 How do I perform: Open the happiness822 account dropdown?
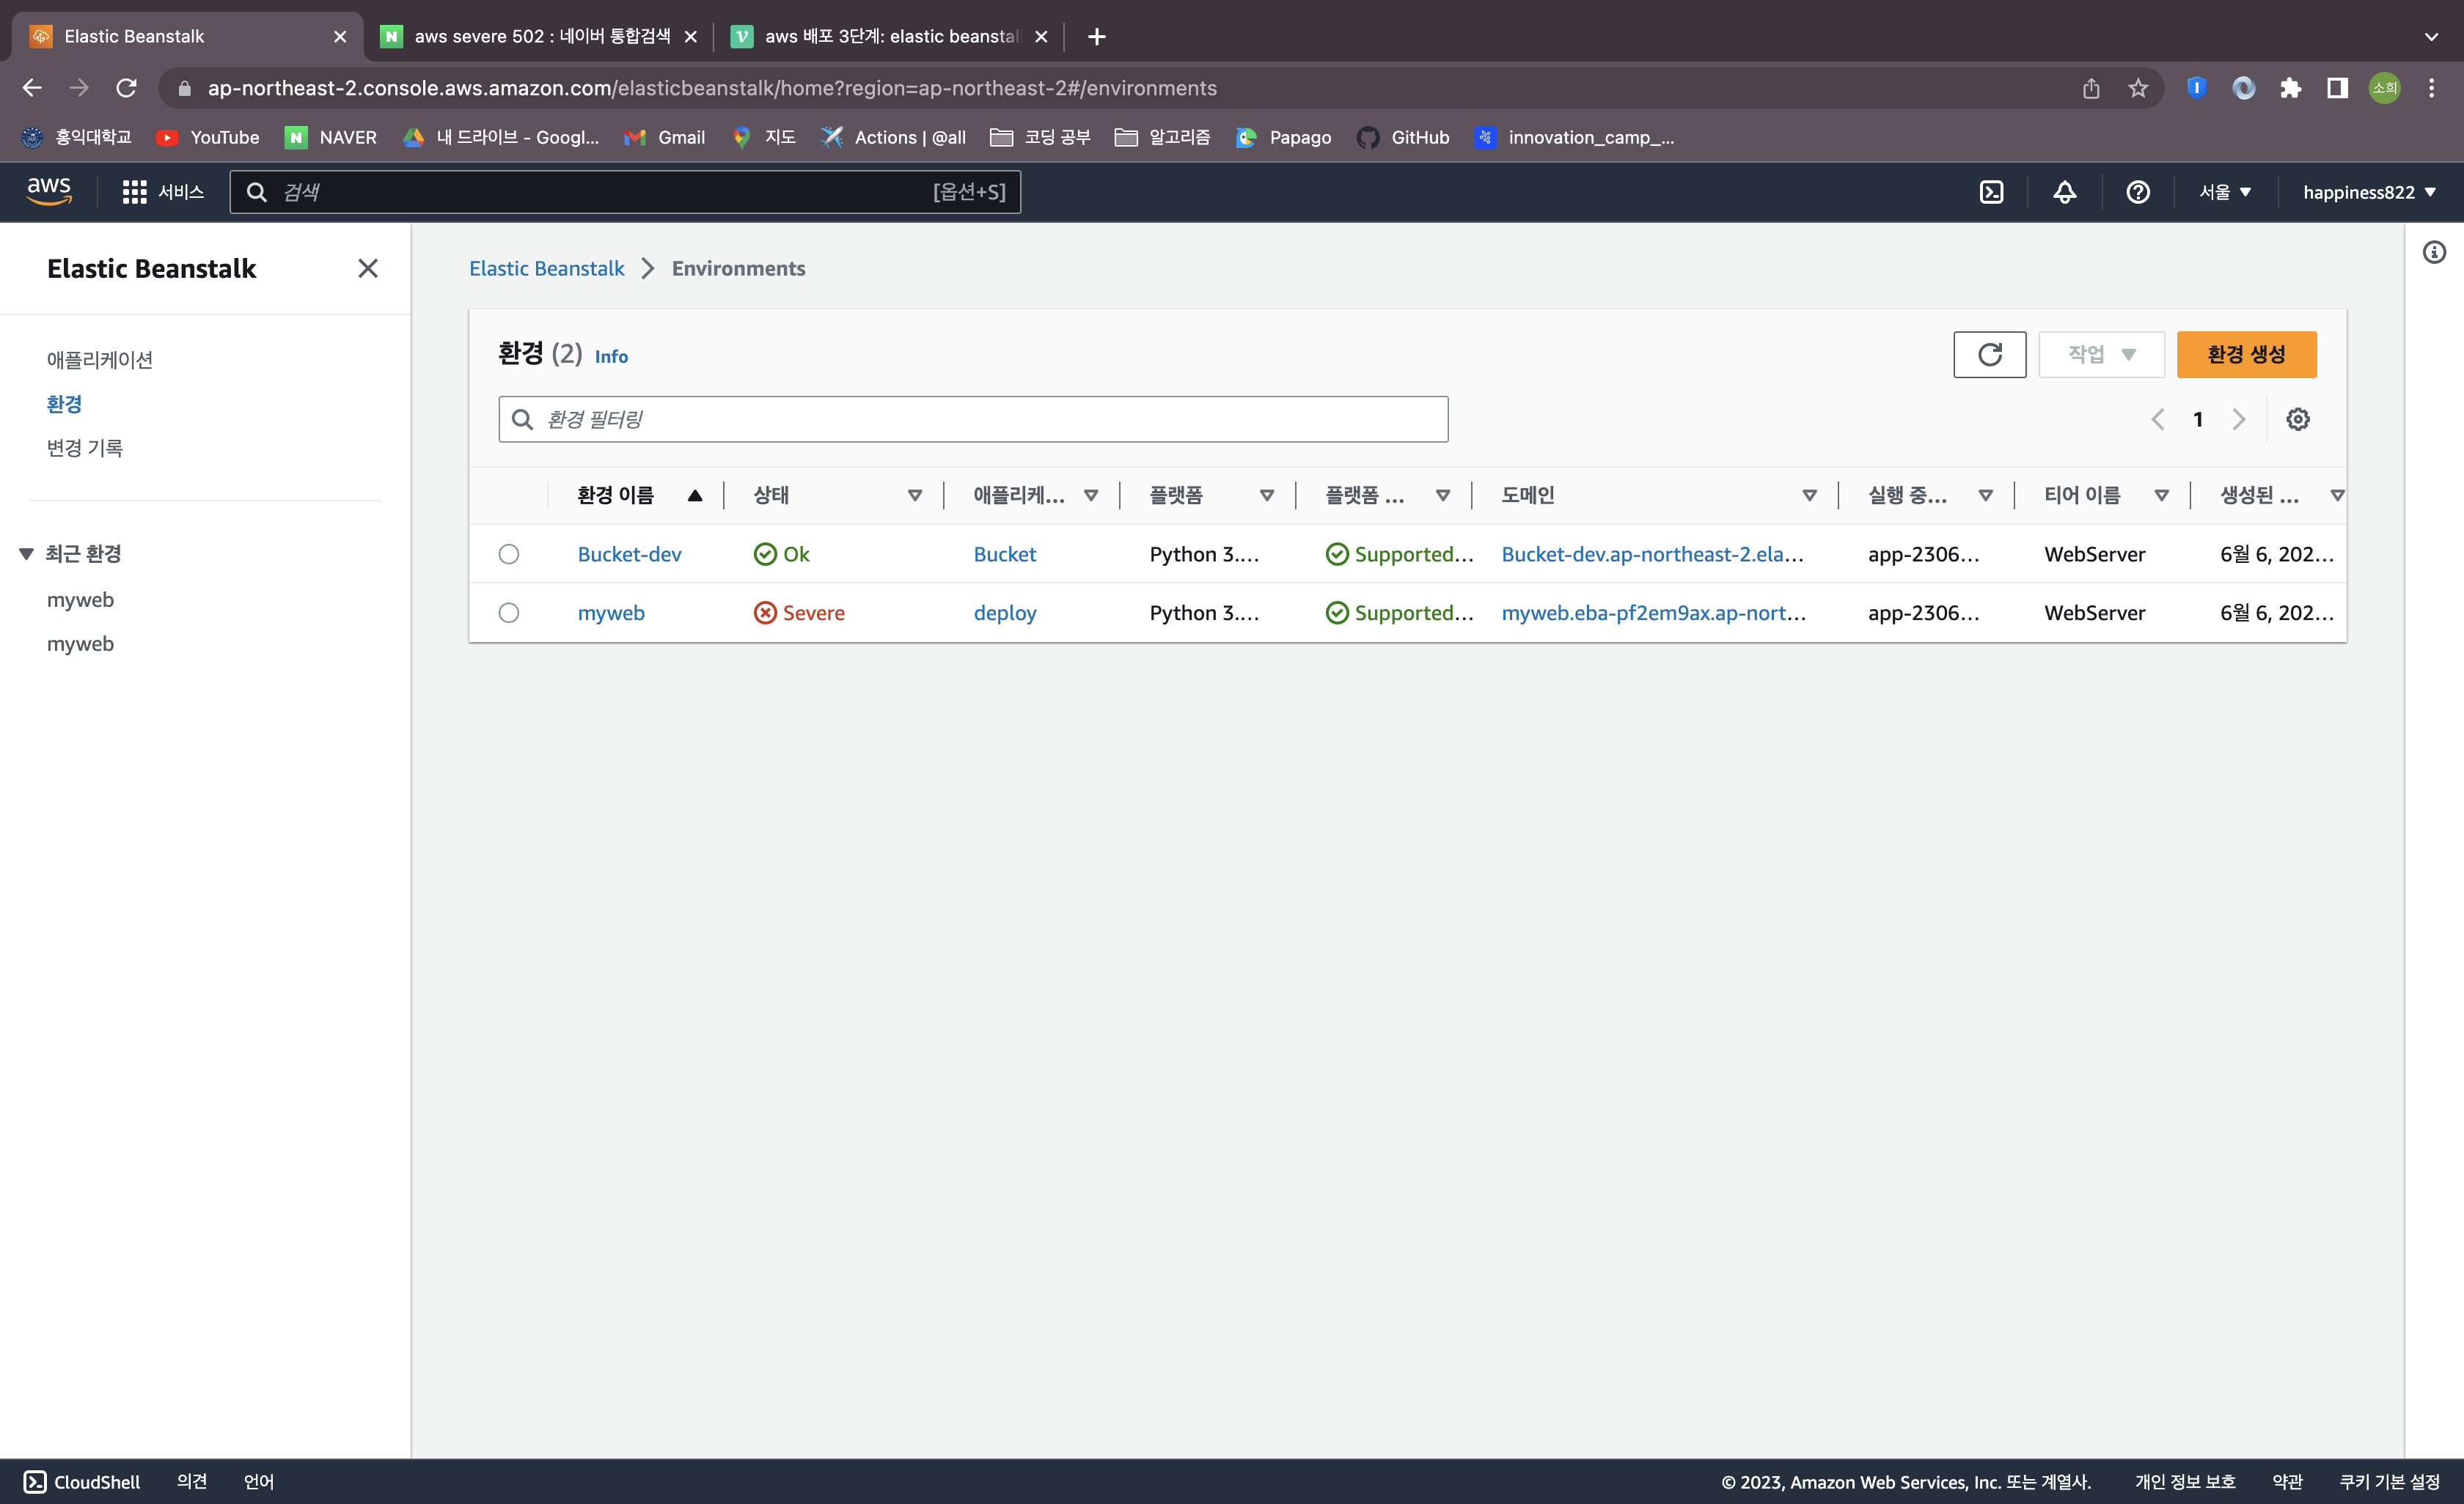tap(2369, 192)
